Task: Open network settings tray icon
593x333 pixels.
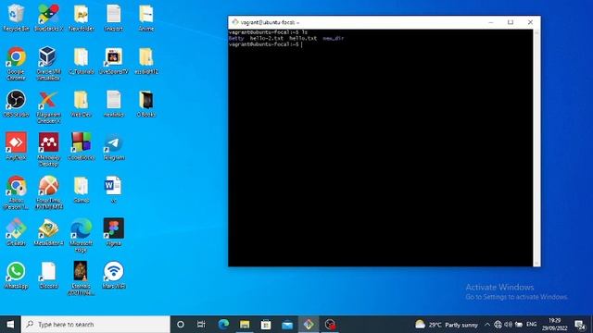Action: point(498,325)
